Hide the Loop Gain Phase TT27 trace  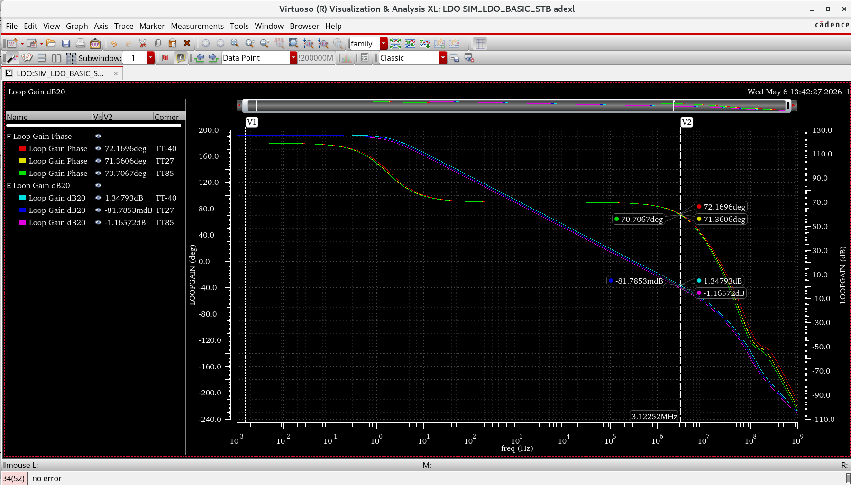coord(98,161)
